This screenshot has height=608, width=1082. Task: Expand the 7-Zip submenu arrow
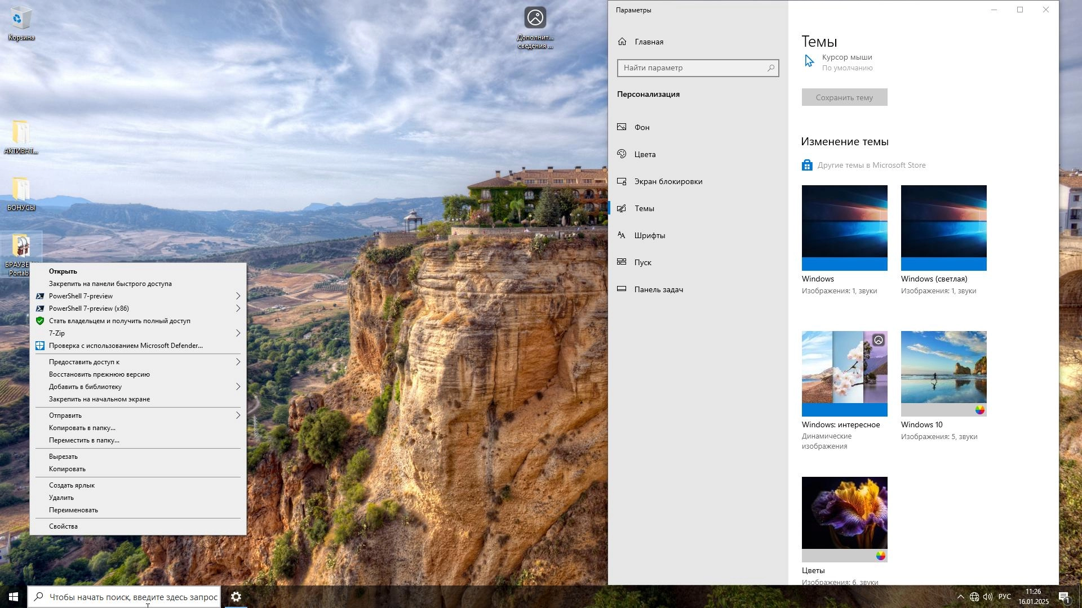(238, 333)
